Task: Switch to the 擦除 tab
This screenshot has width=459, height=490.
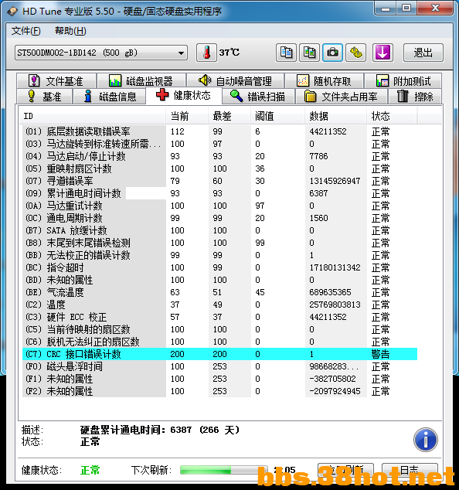Action: point(415,97)
